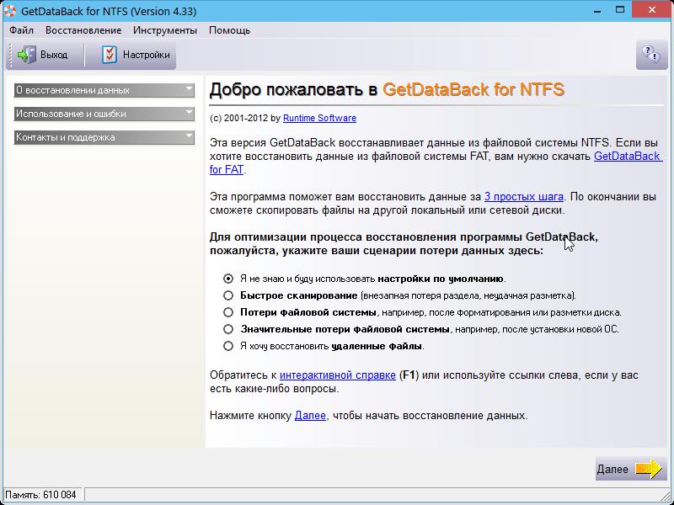Image resolution: width=674 pixels, height=505 pixels.
Task: Click the Память: 610 084 status entry
Action: 40,495
